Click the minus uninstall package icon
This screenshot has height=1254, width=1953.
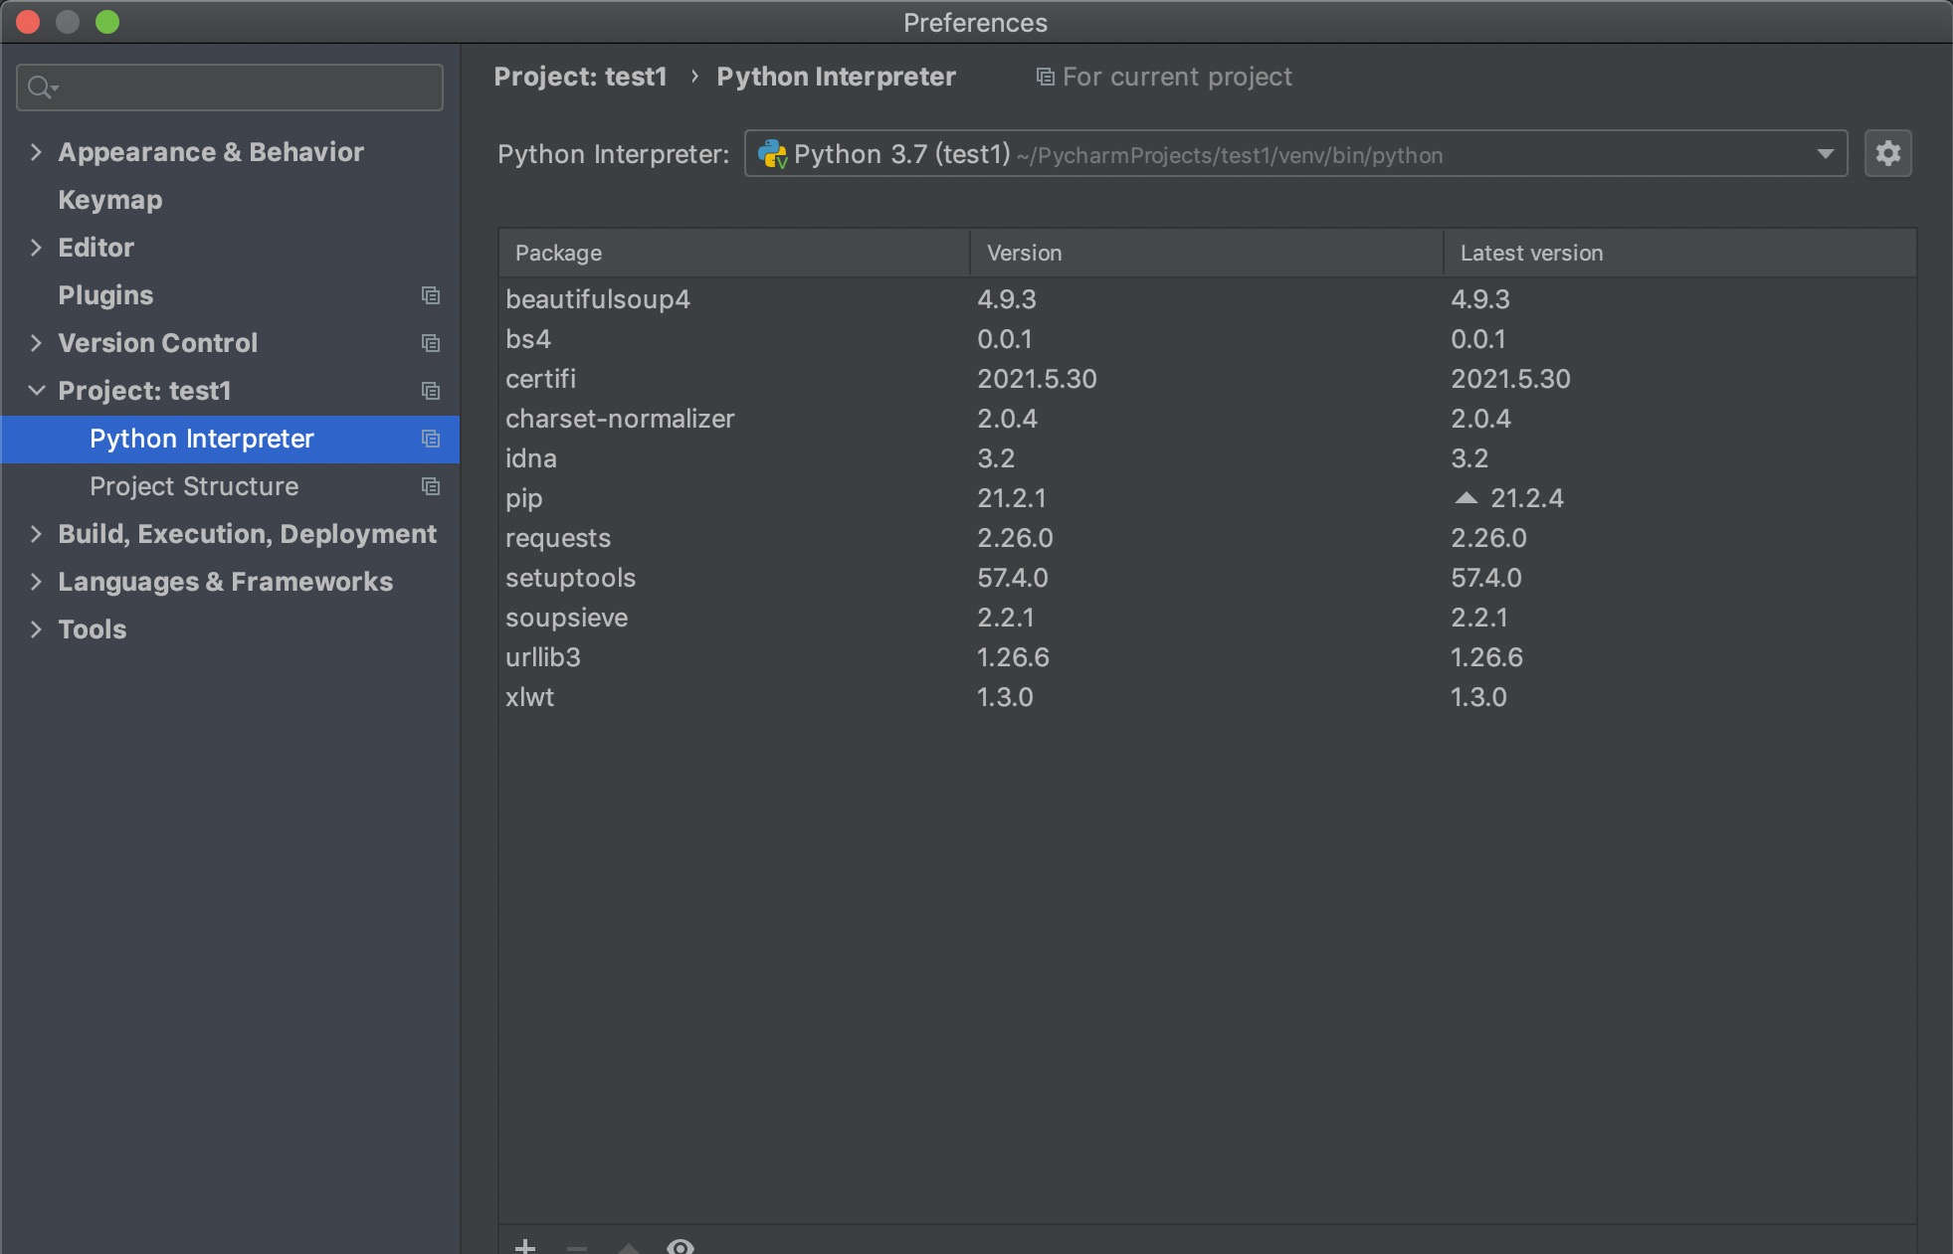tap(577, 1247)
